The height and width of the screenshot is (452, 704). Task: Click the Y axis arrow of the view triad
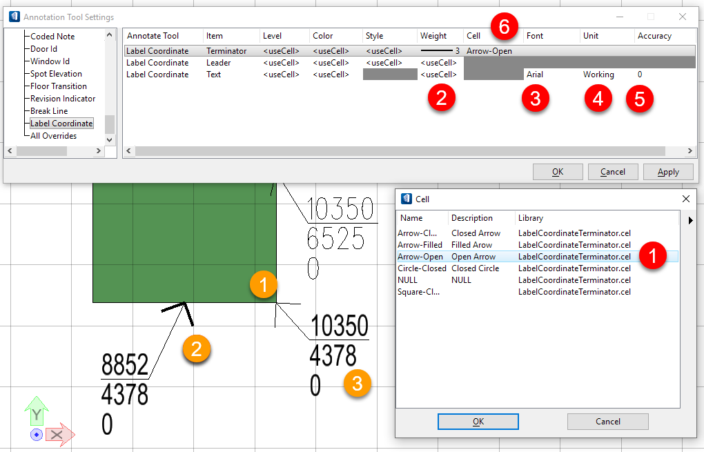pos(37,411)
